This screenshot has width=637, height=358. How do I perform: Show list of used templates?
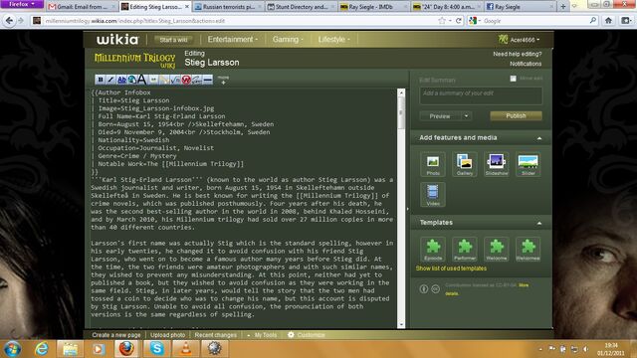point(451,268)
